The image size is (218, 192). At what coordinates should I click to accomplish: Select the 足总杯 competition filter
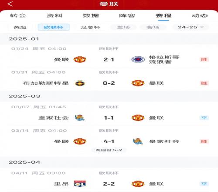(x=90, y=27)
